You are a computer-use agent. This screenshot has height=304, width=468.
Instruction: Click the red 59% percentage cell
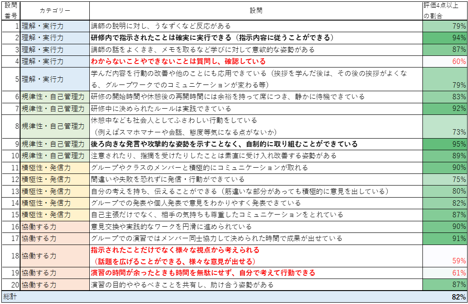pos(445,256)
